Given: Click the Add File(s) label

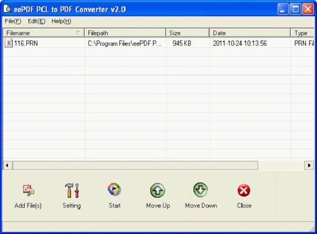Looking at the screenshot, I should 28,206.
